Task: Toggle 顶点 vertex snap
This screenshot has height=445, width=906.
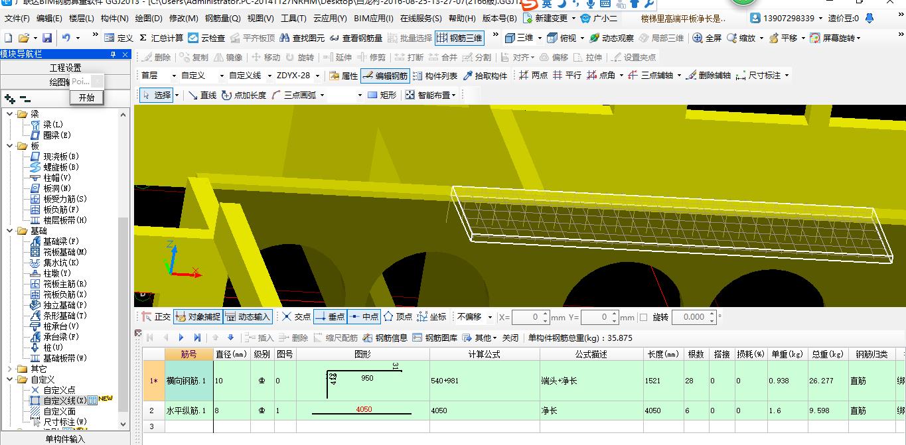Action: tap(398, 317)
